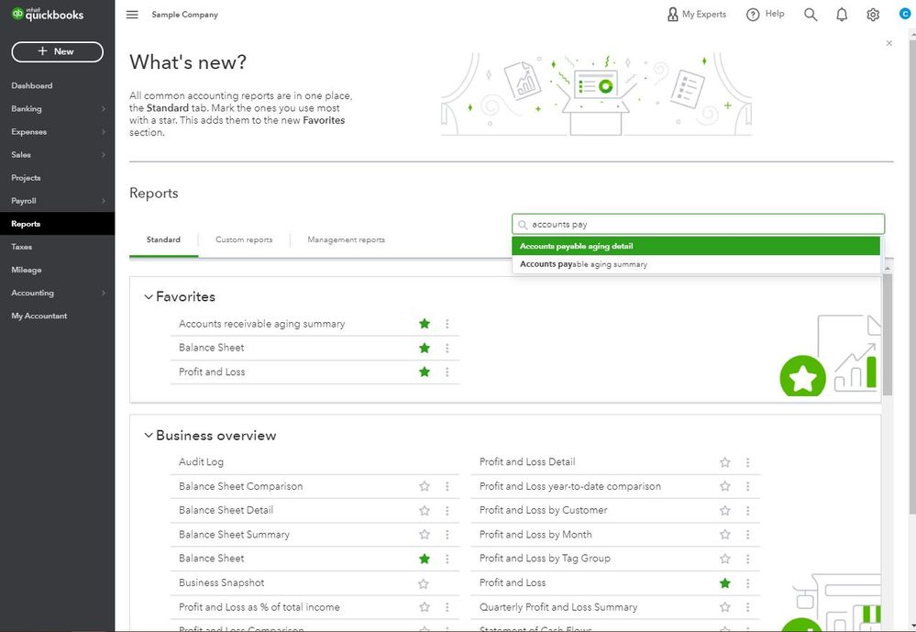Open the user account avatar

click(x=905, y=14)
